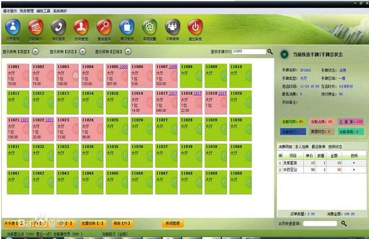Select free hand-card tile 11050

pos(240,183)
